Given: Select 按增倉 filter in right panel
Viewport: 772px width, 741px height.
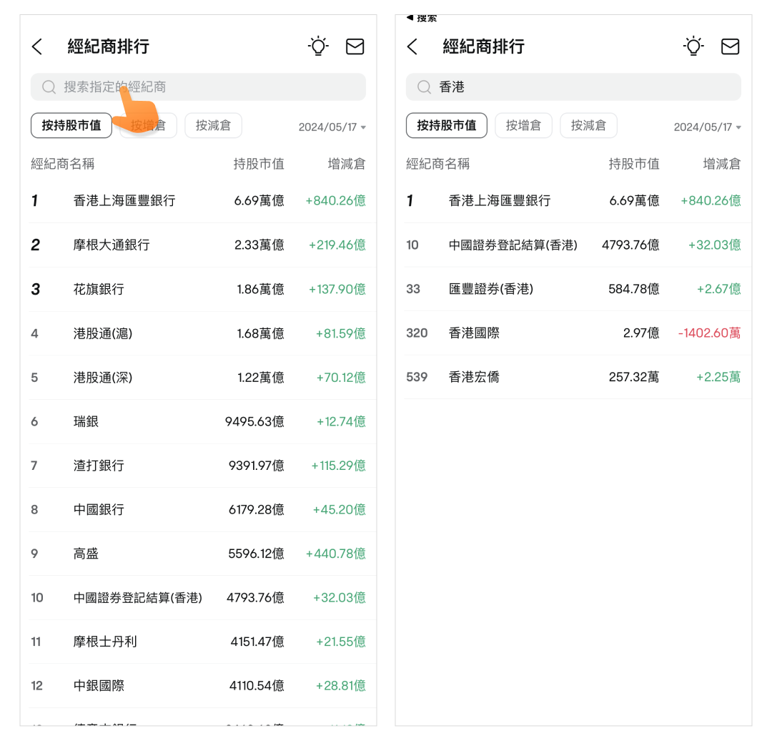Looking at the screenshot, I should click(x=523, y=126).
